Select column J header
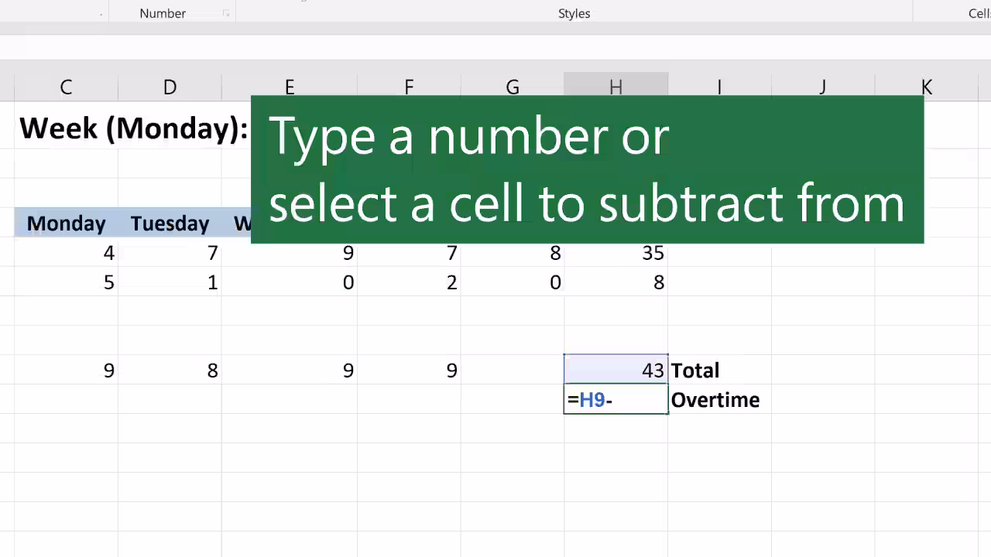 click(x=823, y=85)
